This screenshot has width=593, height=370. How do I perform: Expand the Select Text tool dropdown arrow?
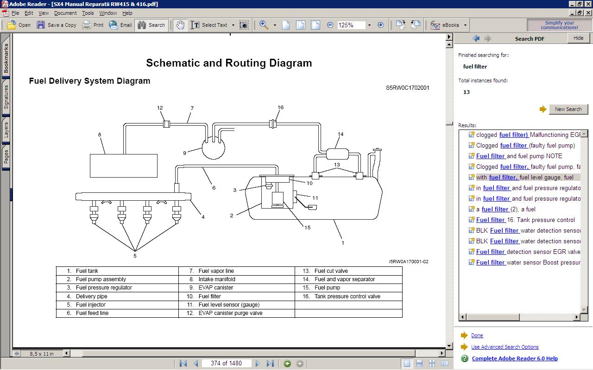233,25
